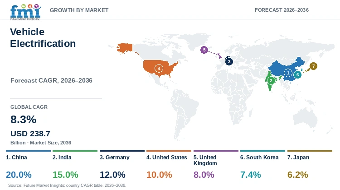
Task: Click the 'USD 238.7' market size
Action: (30, 134)
